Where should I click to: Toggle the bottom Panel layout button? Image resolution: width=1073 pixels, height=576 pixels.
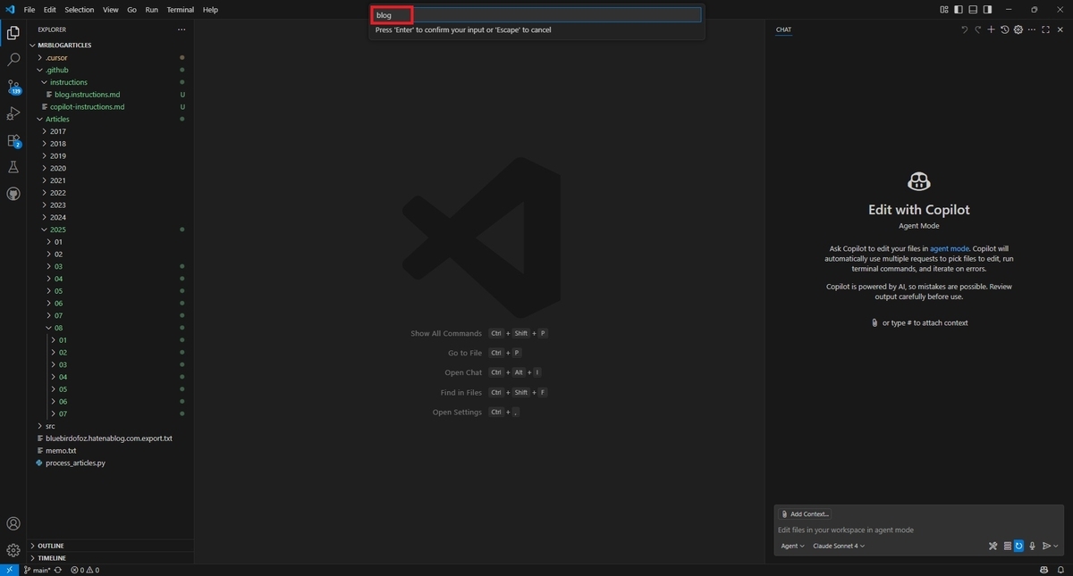tap(973, 10)
